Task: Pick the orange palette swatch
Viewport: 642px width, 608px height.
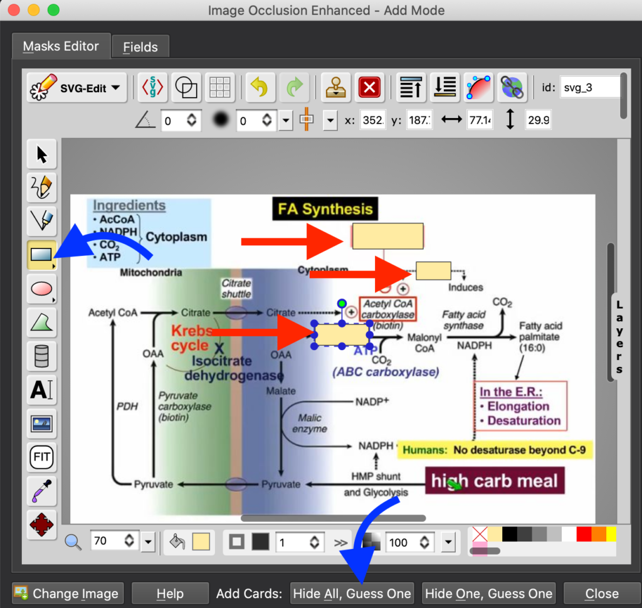Action: pyautogui.click(x=599, y=534)
